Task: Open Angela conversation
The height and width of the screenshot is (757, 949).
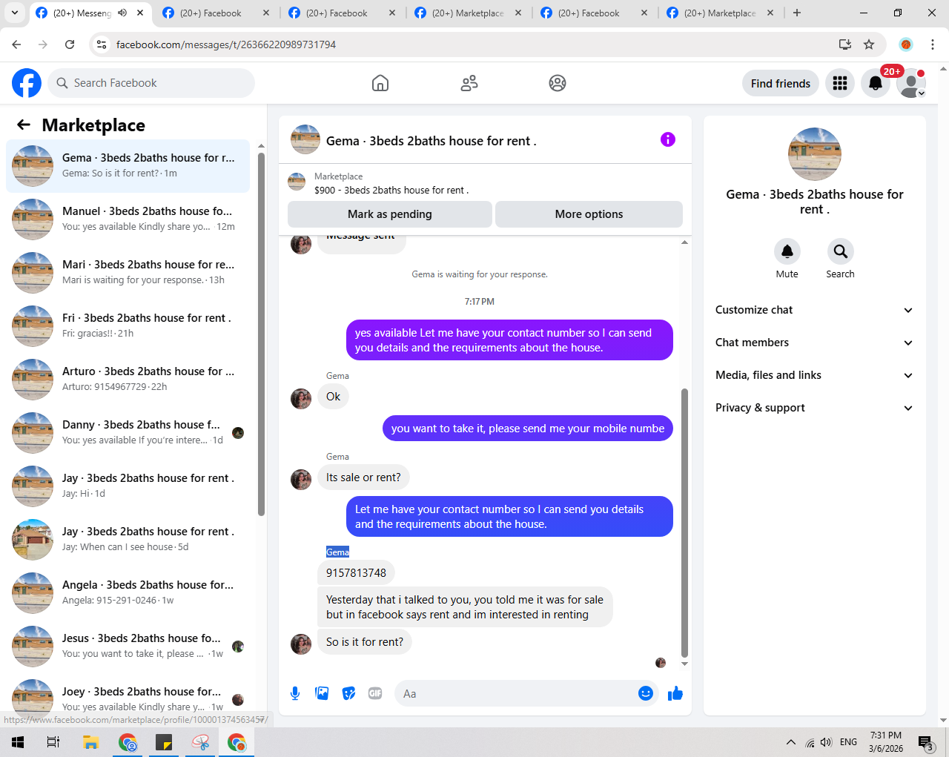Action: click(128, 592)
